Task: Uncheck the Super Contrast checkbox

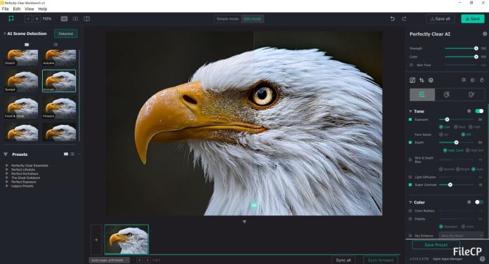Action: pos(410,185)
